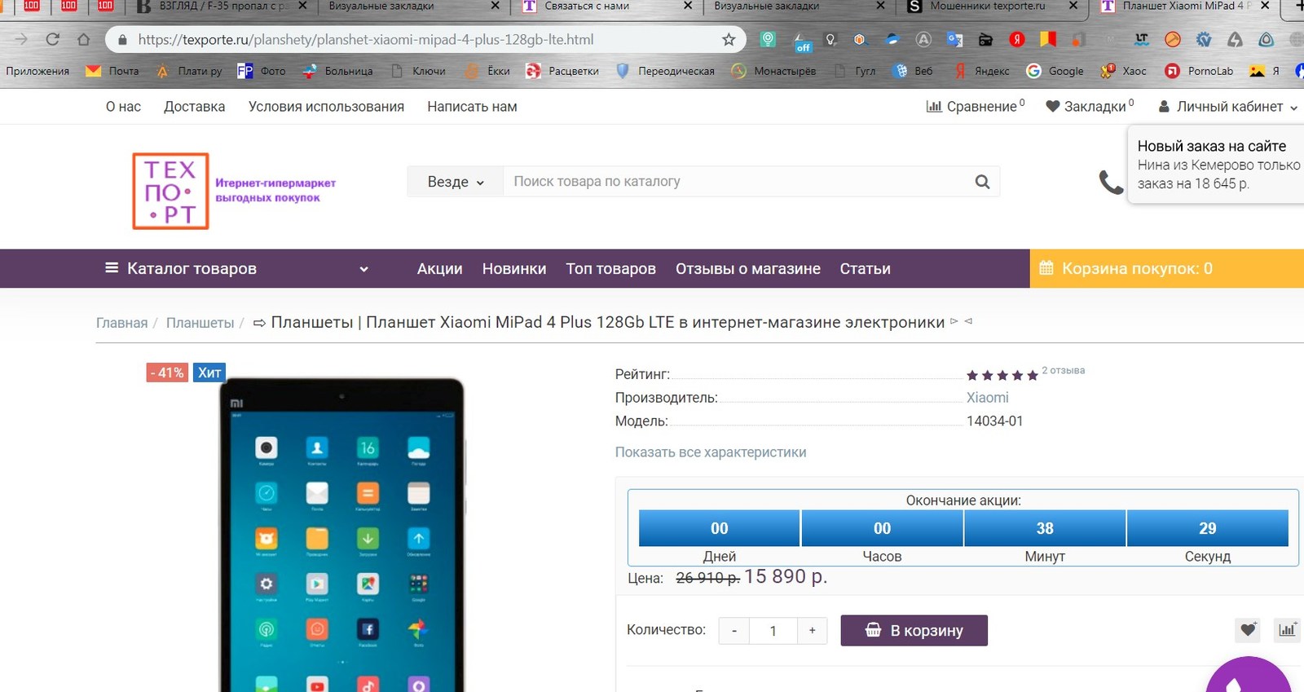1304x692 pixels.
Task: Click the Xiaomi manufacturer link
Action: (x=987, y=398)
